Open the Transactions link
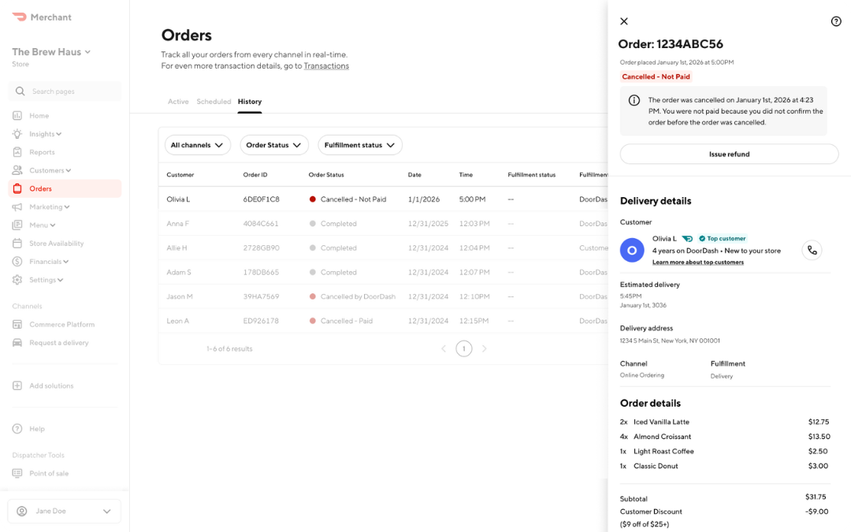Image resolution: width=851 pixels, height=532 pixels. pyautogui.click(x=326, y=65)
